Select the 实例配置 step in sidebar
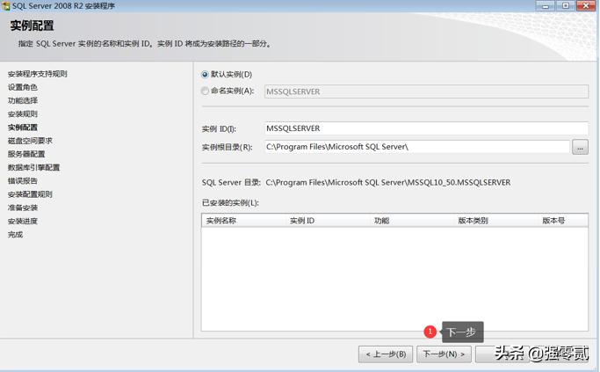This screenshot has width=600, height=372. coord(23,128)
